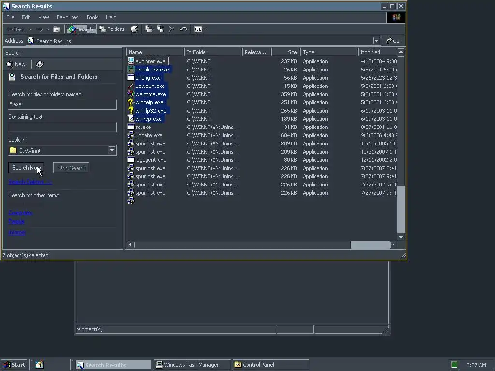
Task: Select the twunk_32.exe file icon
Action: tap(131, 69)
